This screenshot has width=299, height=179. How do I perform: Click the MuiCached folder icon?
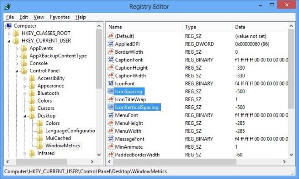40,138
